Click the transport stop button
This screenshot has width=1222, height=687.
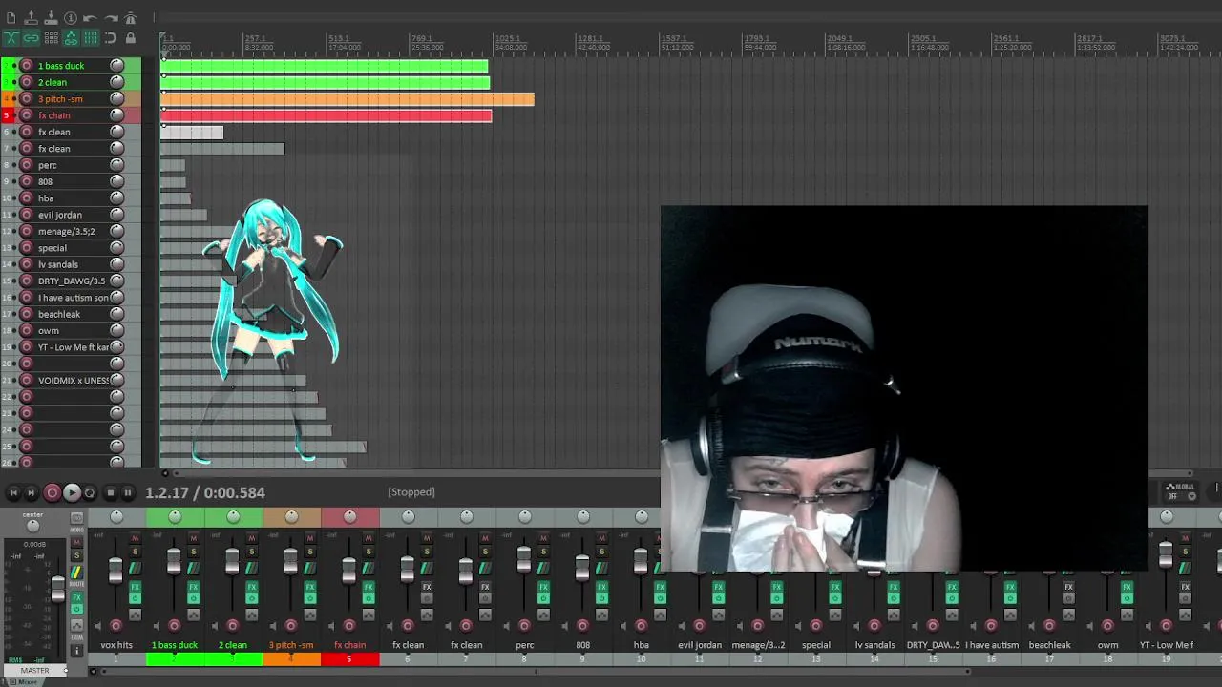(110, 492)
